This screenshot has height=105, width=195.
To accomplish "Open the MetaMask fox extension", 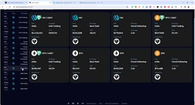I will pyautogui.click(x=136, y=7).
